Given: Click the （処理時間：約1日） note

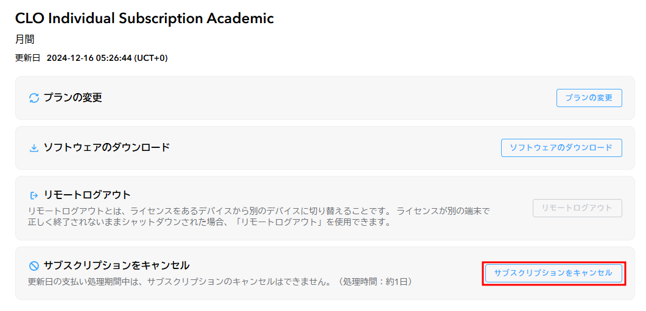Looking at the screenshot, I should click(371, 282).
